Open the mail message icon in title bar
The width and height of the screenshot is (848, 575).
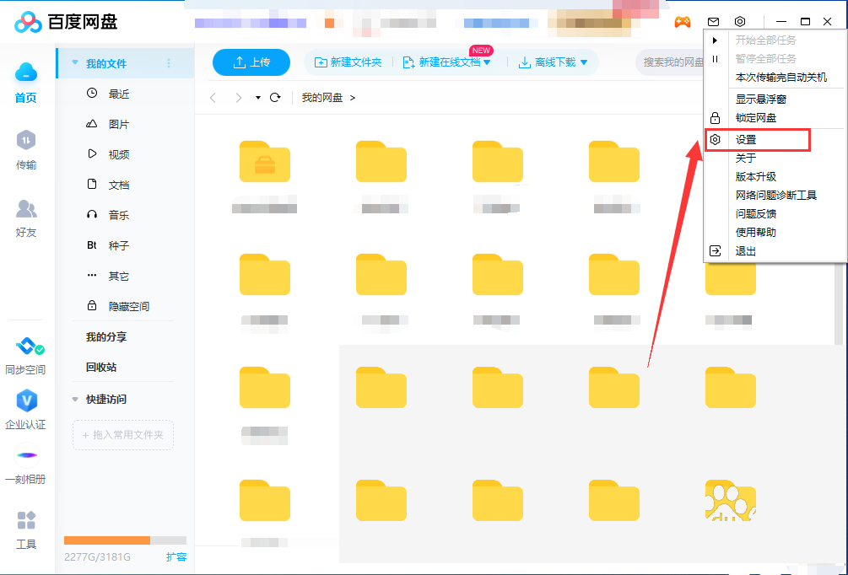pyautogui.click(x=713, y=22)
